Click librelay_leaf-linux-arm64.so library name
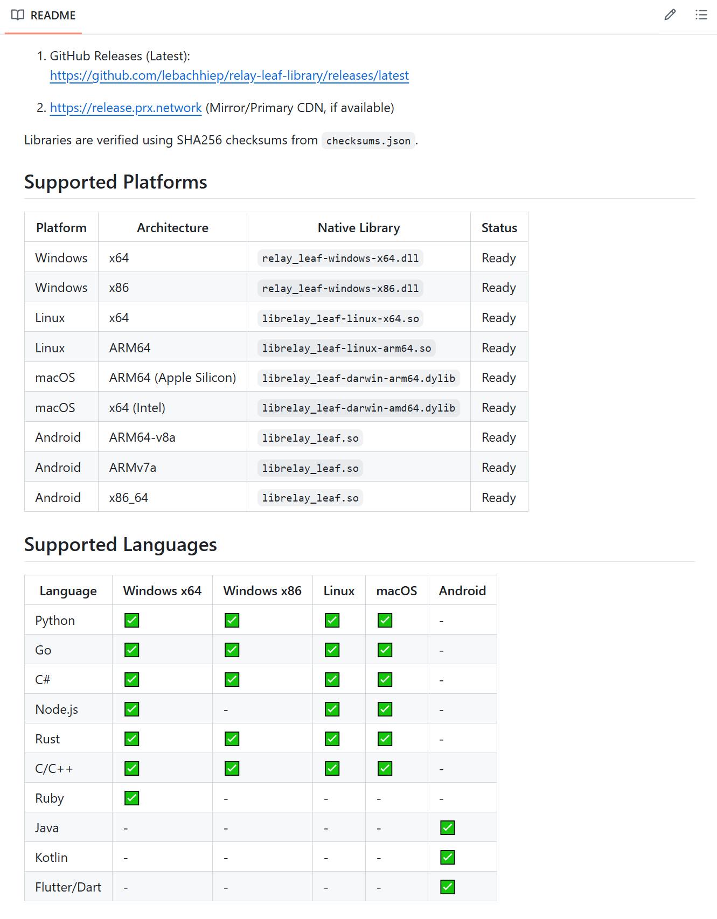Screen dimensions: 717x919 pos(347,348)
